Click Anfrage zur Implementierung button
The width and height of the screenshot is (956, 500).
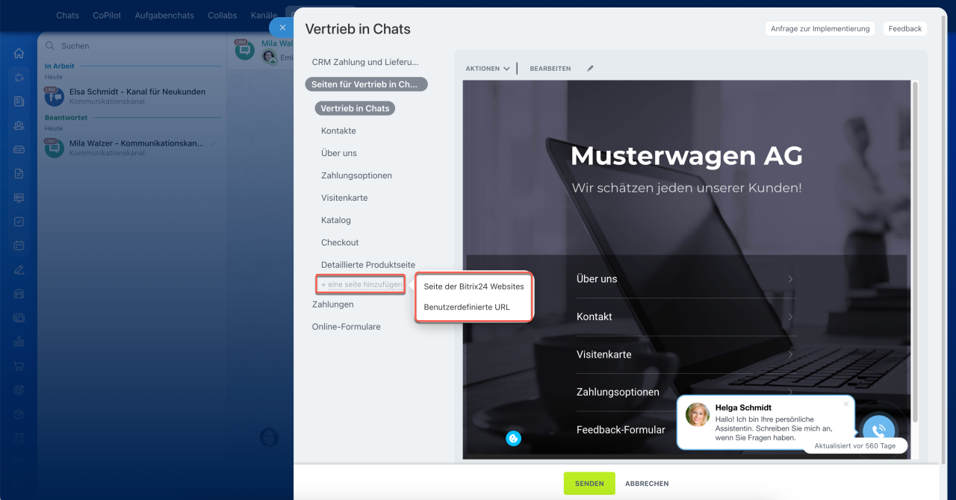pos(820,28)
